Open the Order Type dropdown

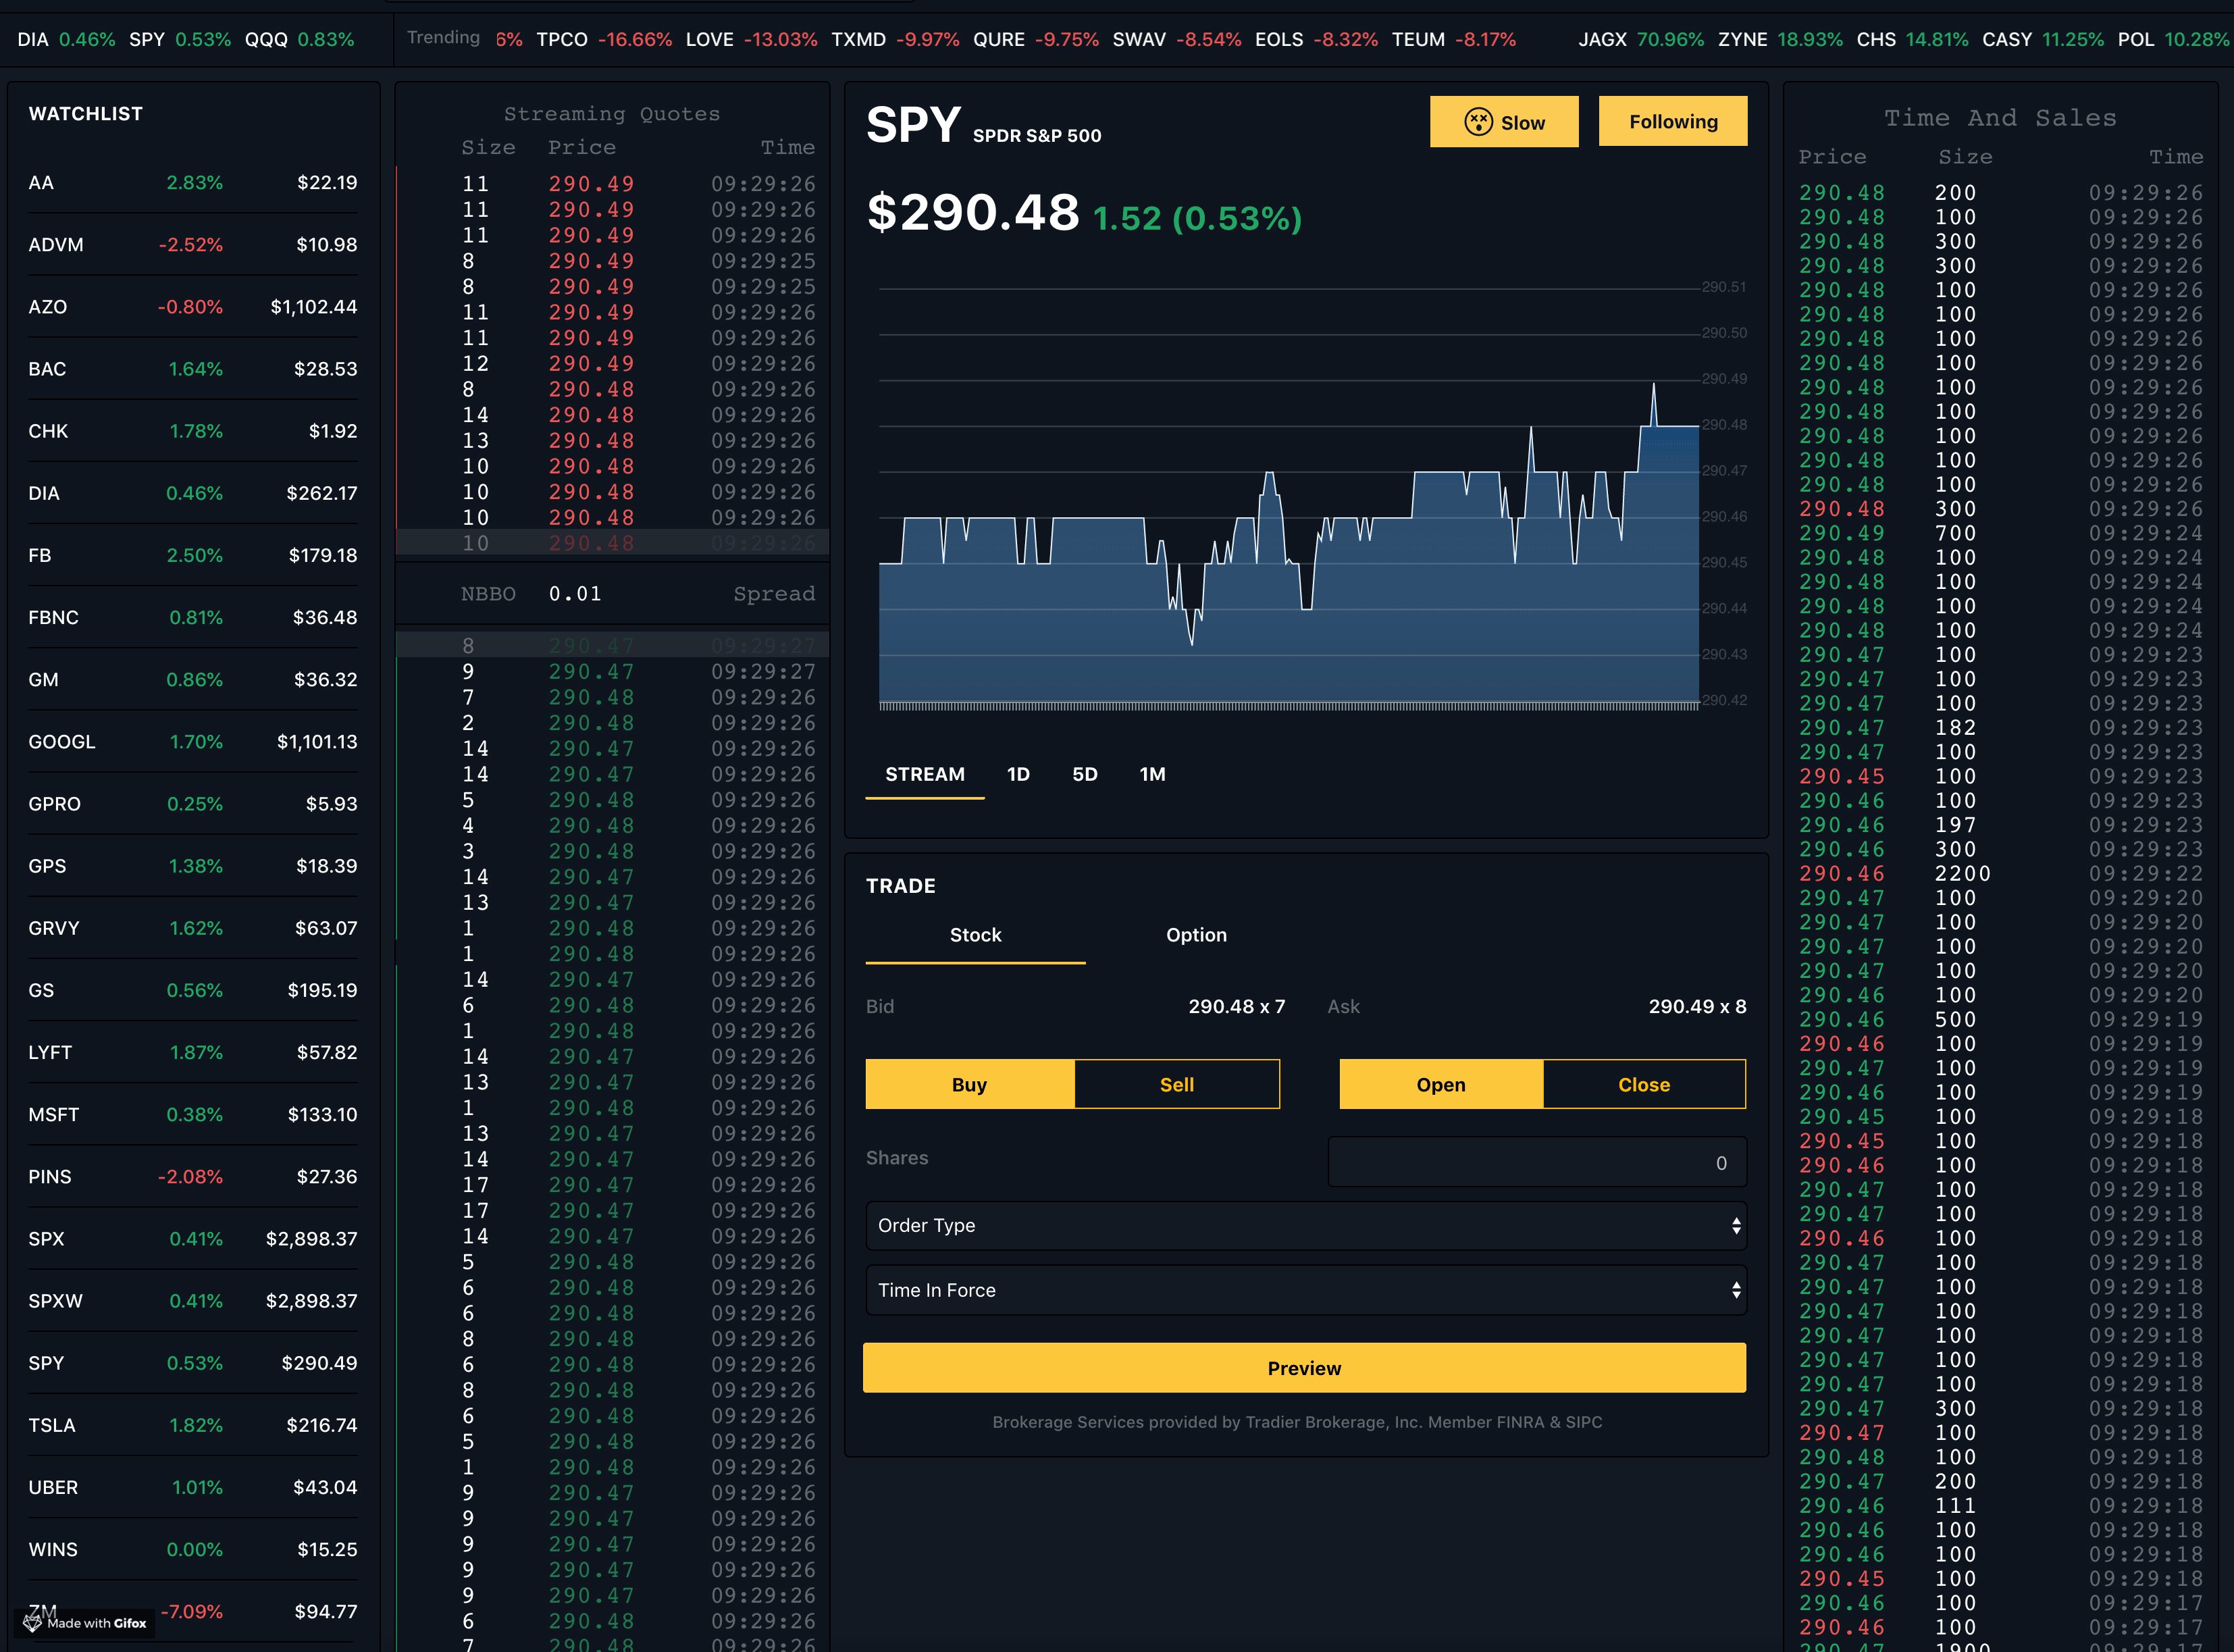click(1306, 1225)
